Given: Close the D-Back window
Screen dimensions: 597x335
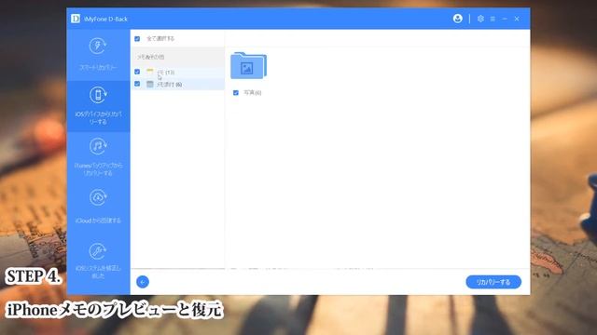Looking at the screenshot, I should 517,19.
